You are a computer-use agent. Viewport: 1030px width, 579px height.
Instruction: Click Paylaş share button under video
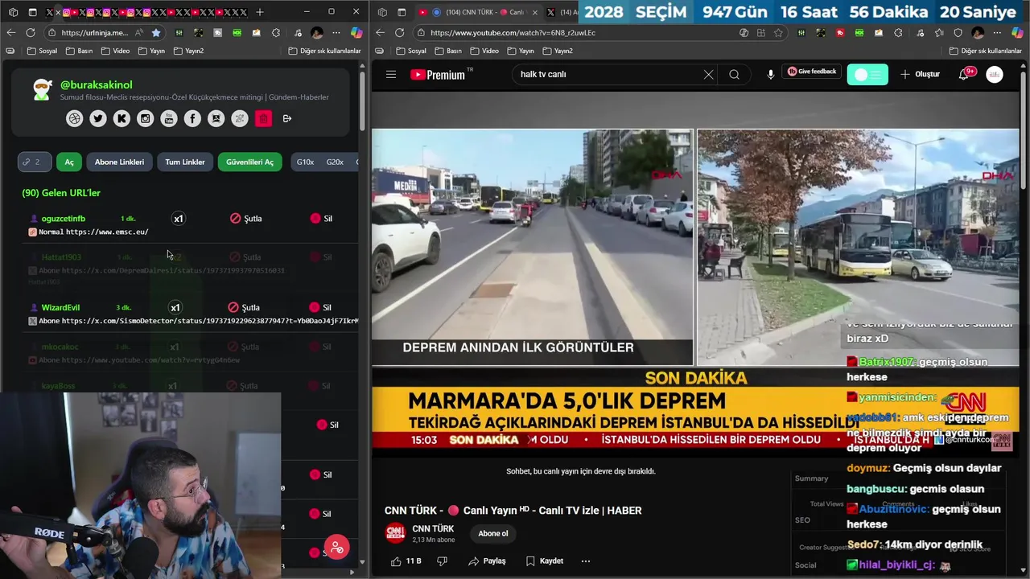(x=487, y=561)
